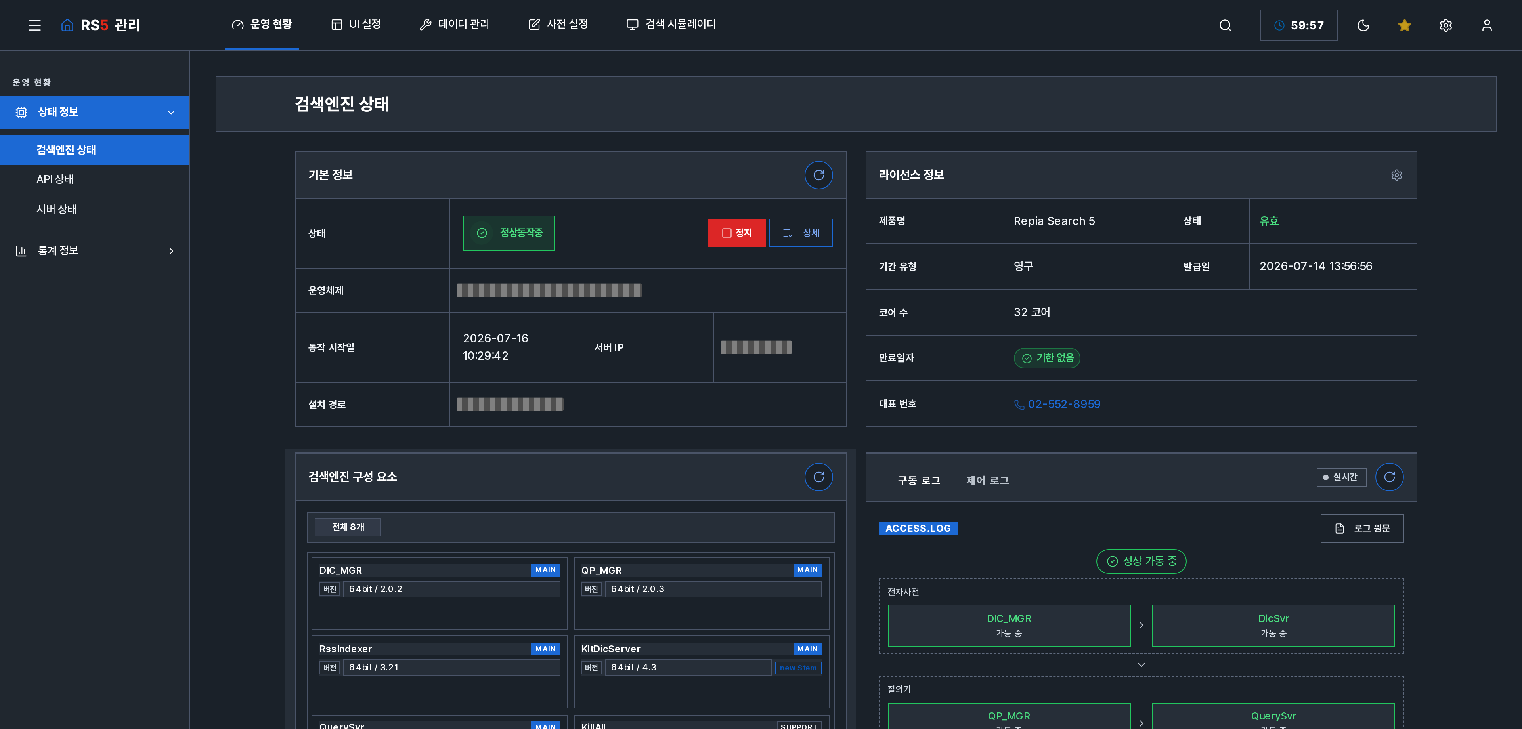Select the DicSvr 가동 중 node
This screenshot has width=1522, height=729.
(x=1273, y=625)
